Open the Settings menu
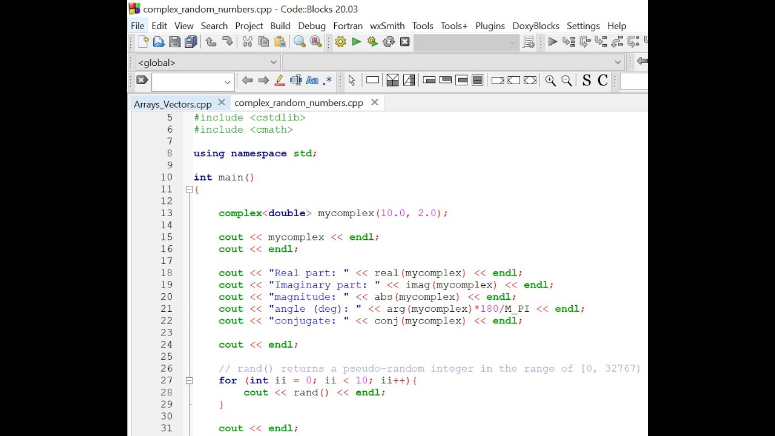 tap(583, 26)
